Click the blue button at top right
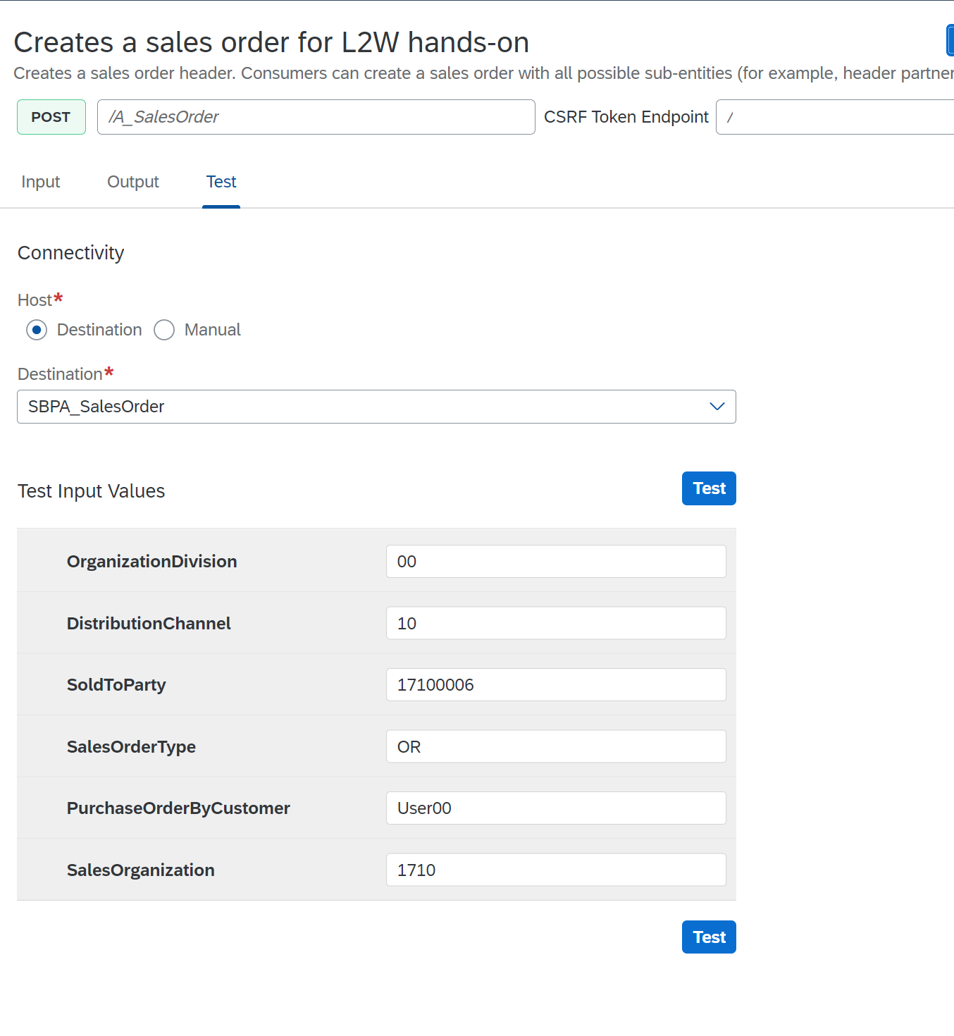 (950, 40)
